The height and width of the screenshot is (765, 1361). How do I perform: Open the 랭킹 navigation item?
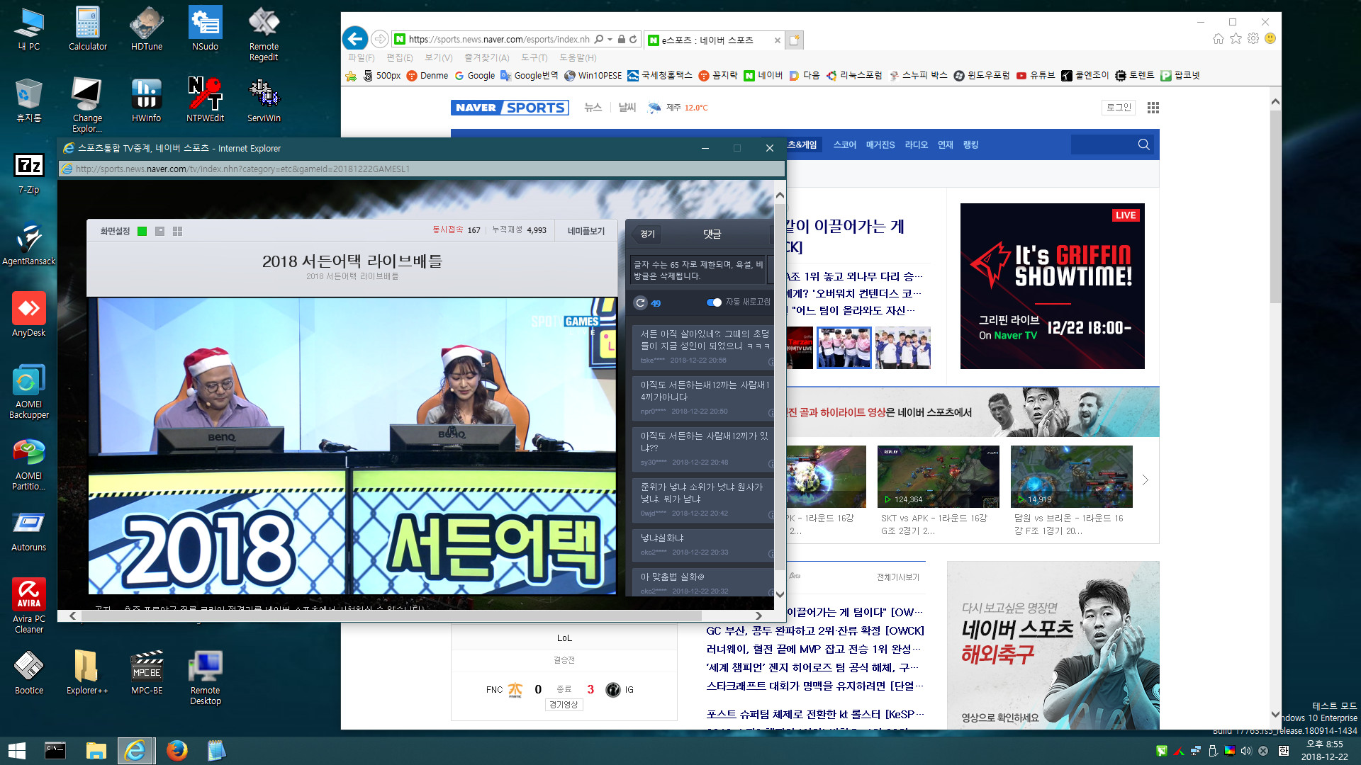970,144
